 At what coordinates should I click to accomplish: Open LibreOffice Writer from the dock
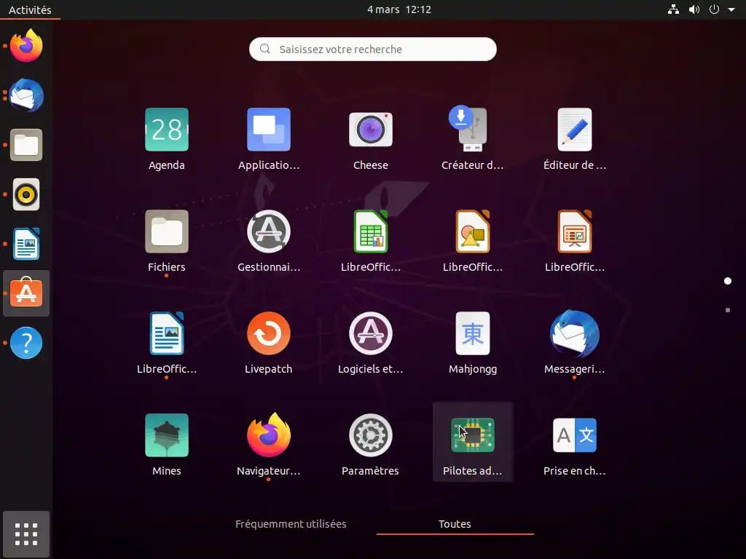pyautogui.click(x=26, y=244)
